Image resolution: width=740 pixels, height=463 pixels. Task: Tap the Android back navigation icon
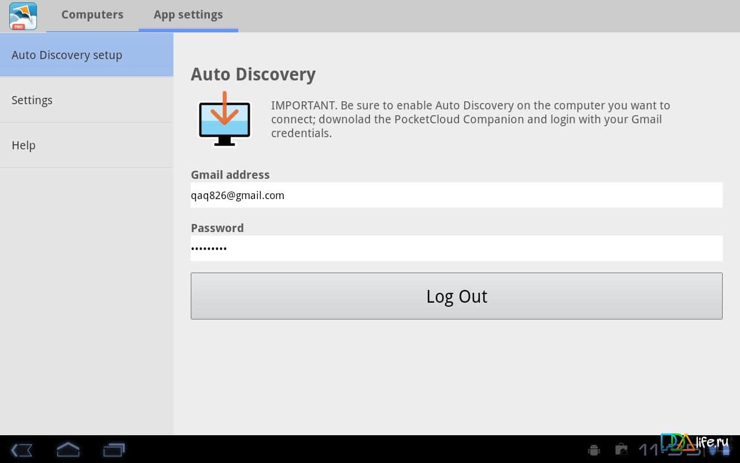22,450
